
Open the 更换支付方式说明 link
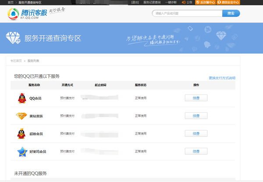coord(222,78)
